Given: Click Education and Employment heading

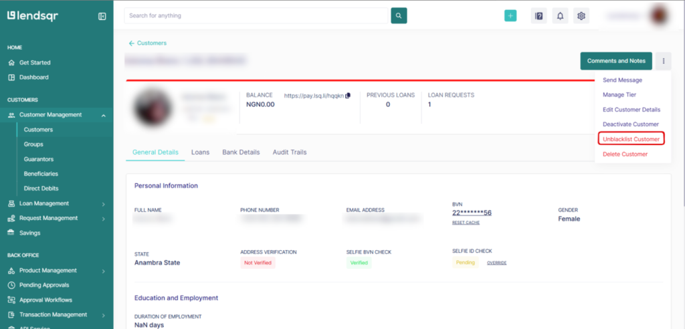Looking at the screenshot, I should tap(176, 298).
